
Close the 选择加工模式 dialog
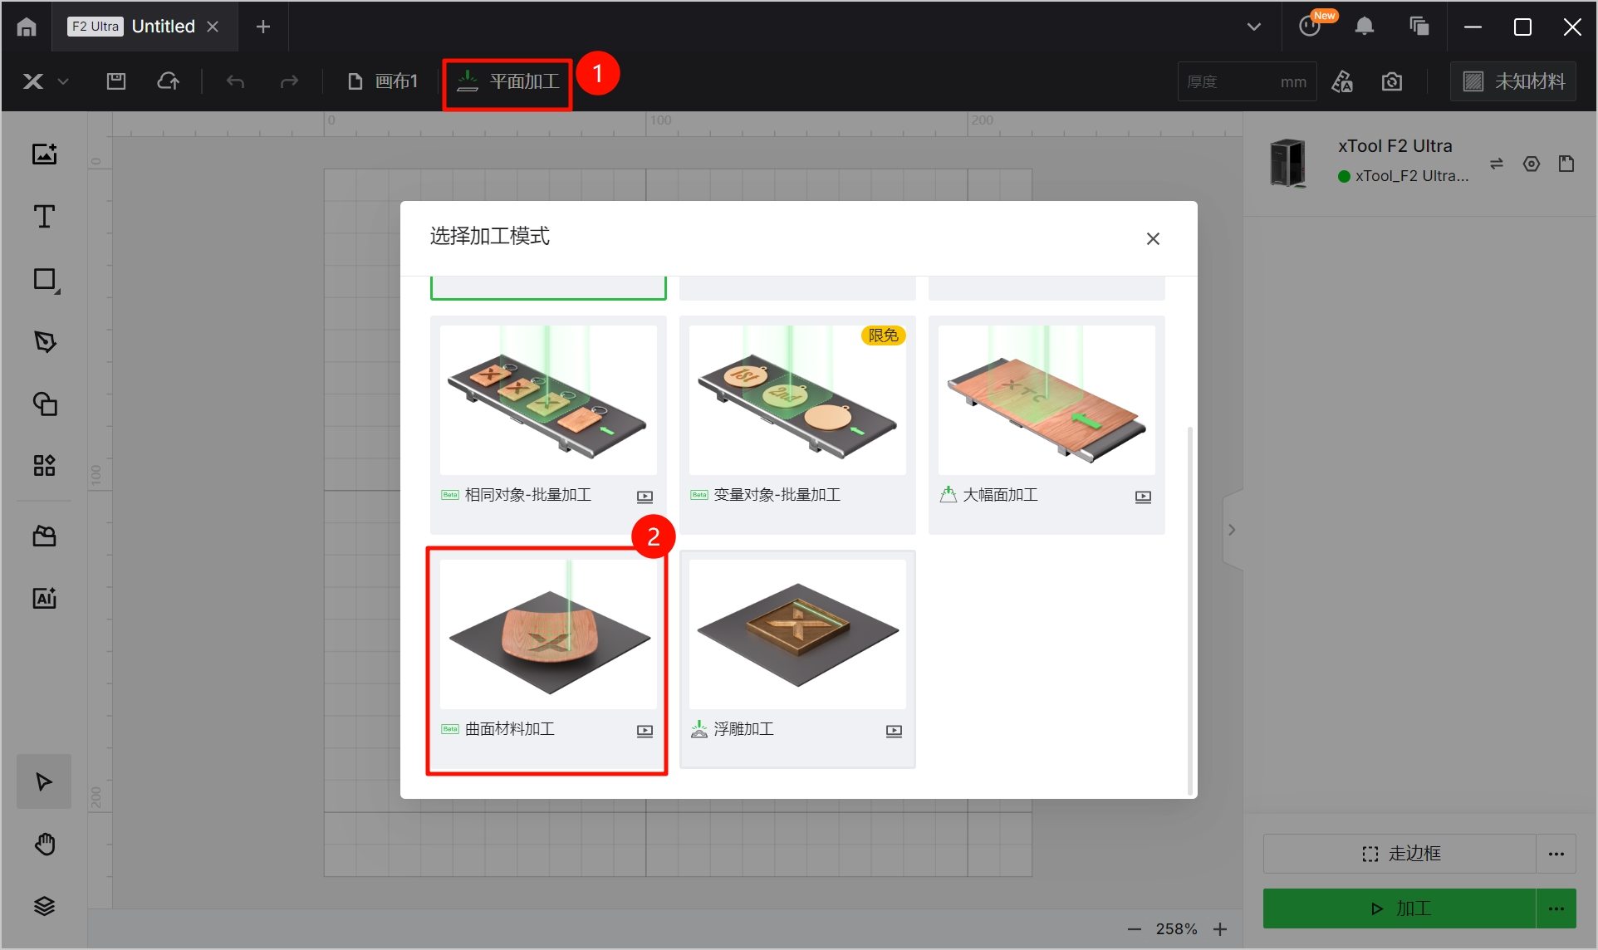tap(1153, 239)
